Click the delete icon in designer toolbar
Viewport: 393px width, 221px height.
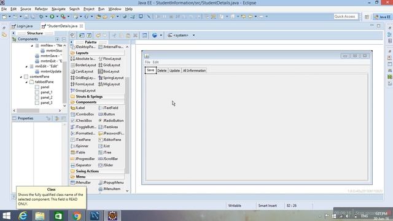[x=135, y=36]
